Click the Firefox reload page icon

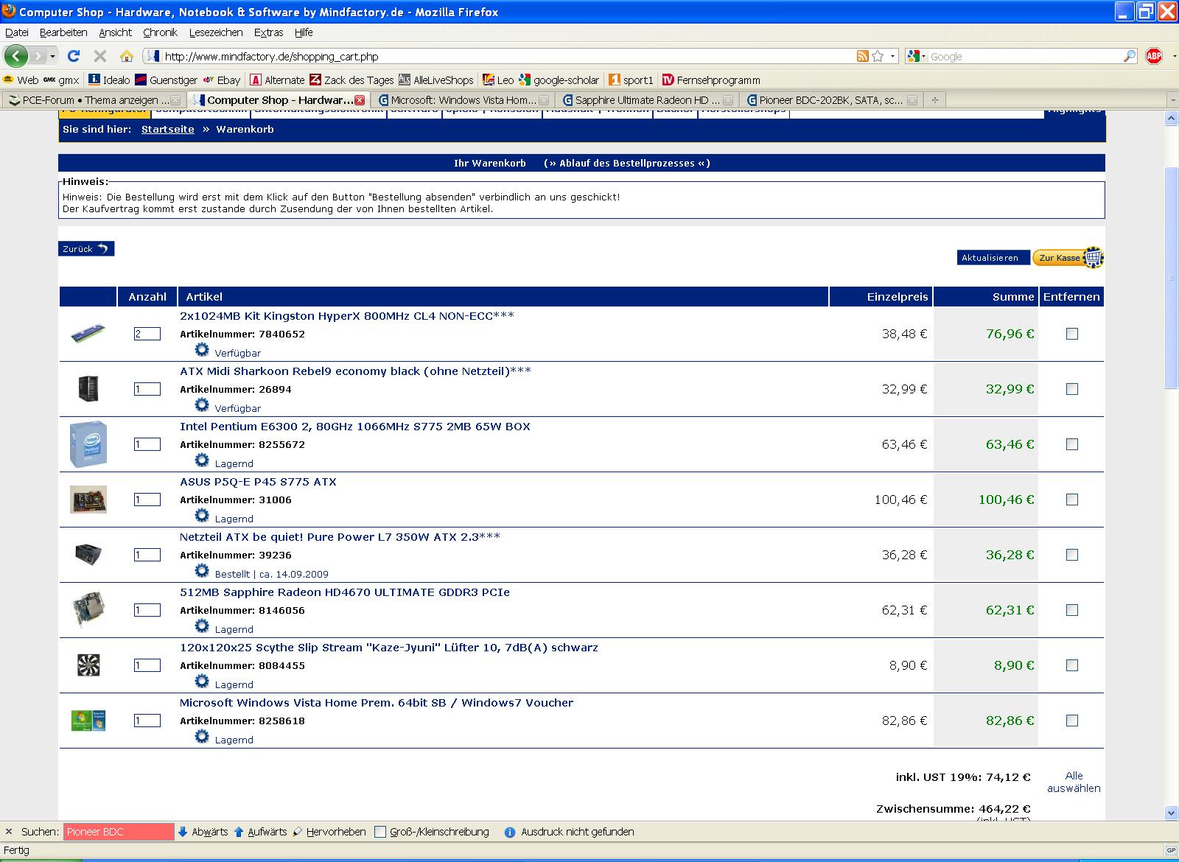coord(73,56)
